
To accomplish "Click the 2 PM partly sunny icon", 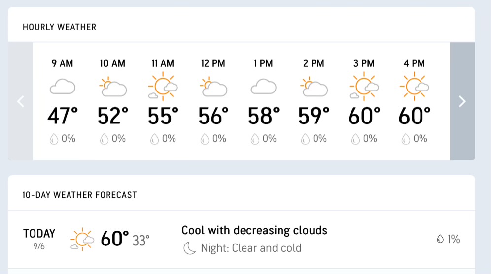I will 314,87.
